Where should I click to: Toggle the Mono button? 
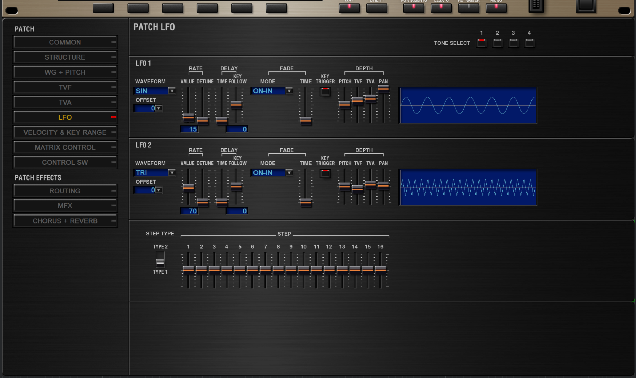(496, 8)
